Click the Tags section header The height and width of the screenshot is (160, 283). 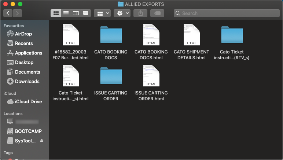click(x=8, y=153)
